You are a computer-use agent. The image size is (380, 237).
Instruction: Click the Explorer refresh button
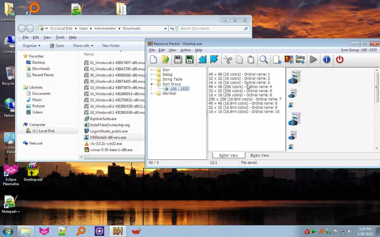click(172, 28)
